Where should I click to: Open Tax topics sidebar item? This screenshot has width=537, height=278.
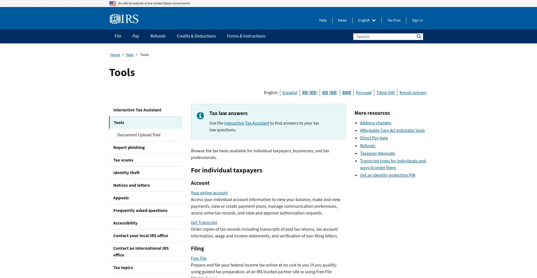(x=146, y=268)
